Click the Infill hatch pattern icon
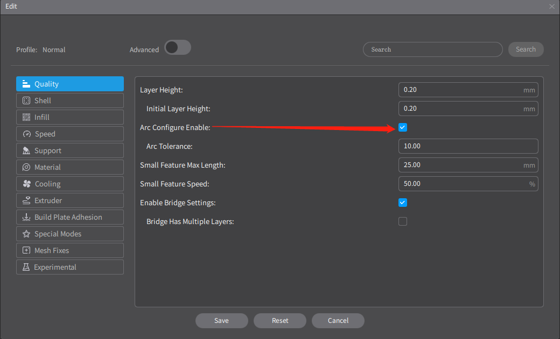The image size is (560, 339). (x=26, y=117)
